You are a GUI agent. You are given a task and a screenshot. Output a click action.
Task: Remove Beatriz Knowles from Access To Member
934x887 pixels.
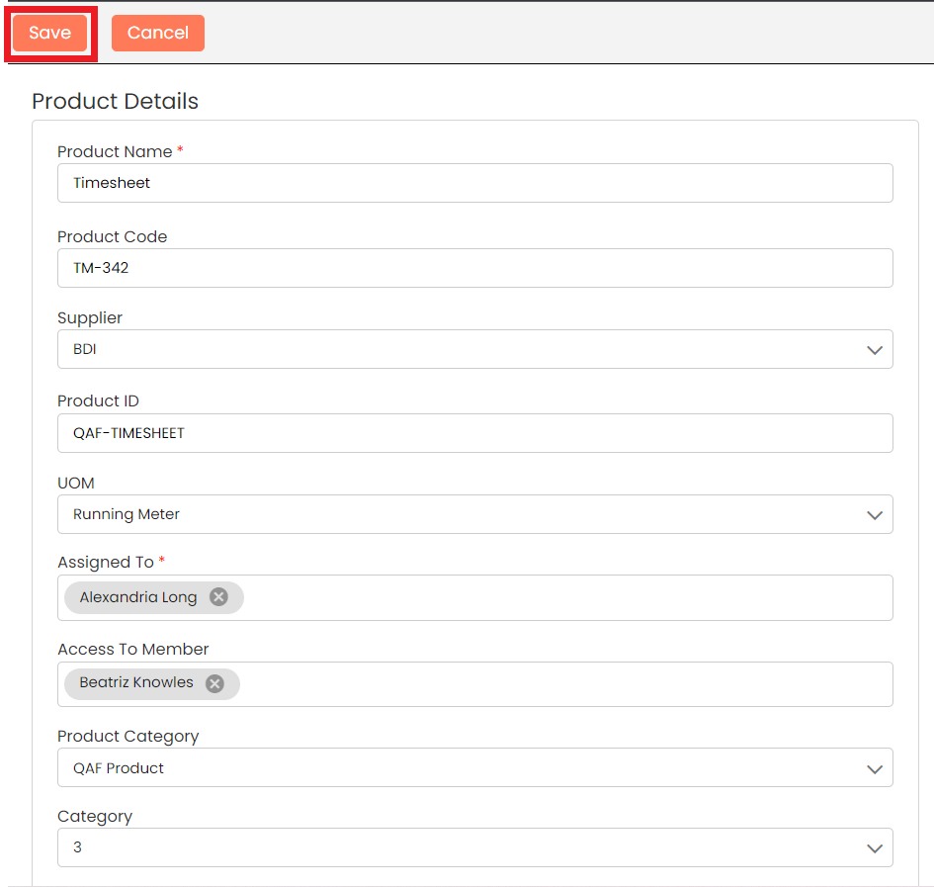(214, 683)
